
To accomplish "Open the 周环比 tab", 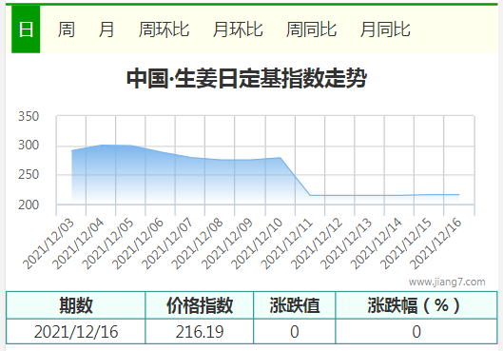I will [x=164, y=29].
